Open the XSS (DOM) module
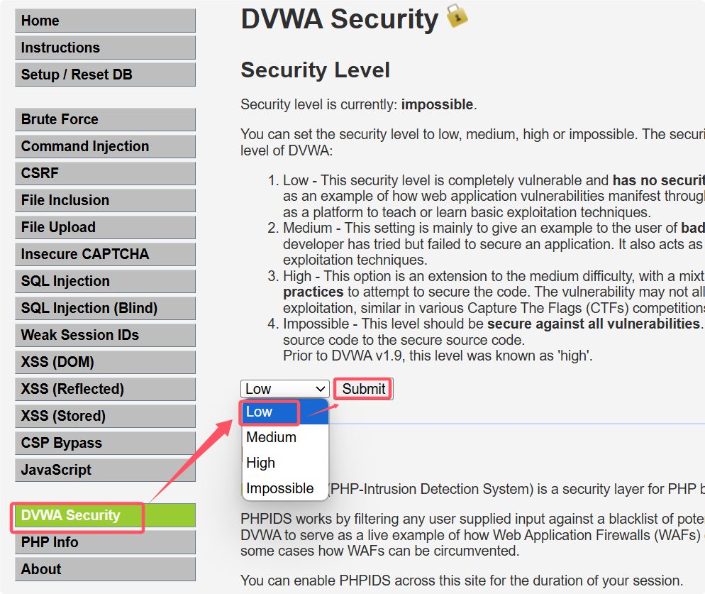The width and height of the screenshot is (705, 594). pos(105,362)
